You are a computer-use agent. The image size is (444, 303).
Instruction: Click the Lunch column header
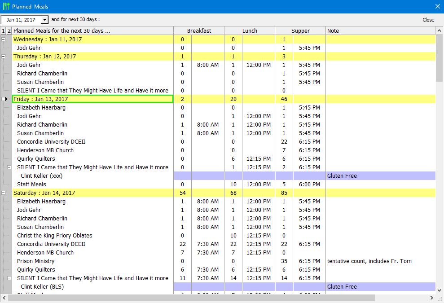pyautogui.click(x=250, y=31)
